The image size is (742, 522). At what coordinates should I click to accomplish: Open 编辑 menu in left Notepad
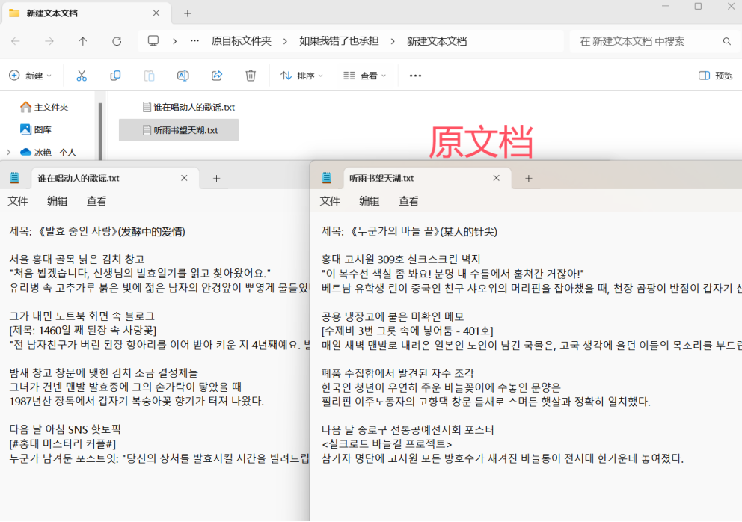57,201
